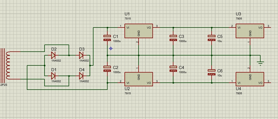Click the '1N4002' label under D1
Image resolution: width=278 pixels, height=119 pixels.
pos(56,81)
